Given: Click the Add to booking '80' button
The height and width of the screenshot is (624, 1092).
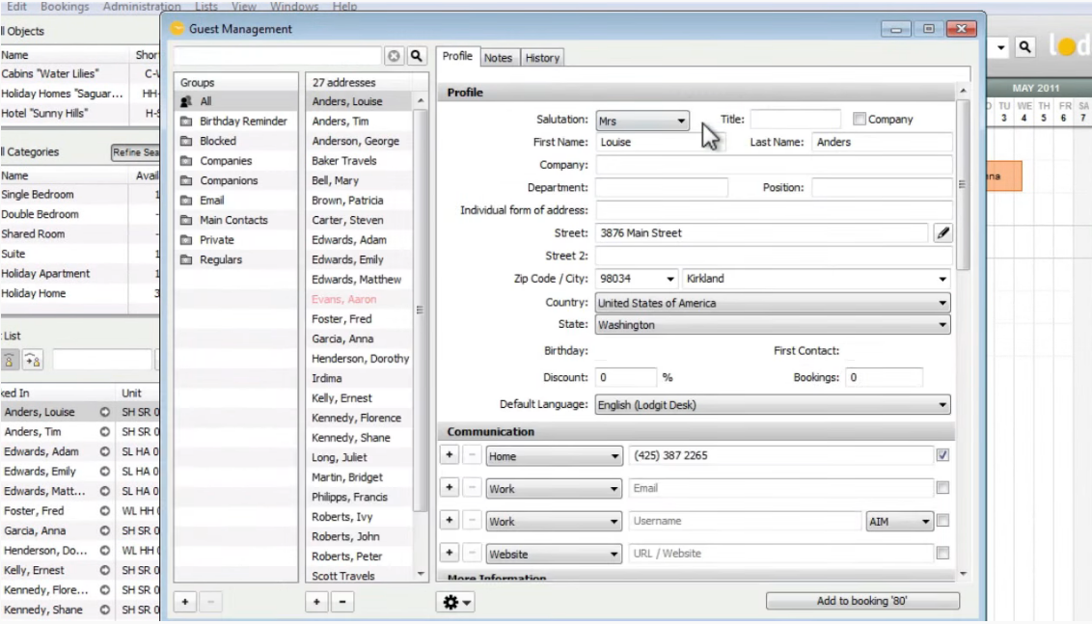Looking at the screenshot, I should [862, 601].
